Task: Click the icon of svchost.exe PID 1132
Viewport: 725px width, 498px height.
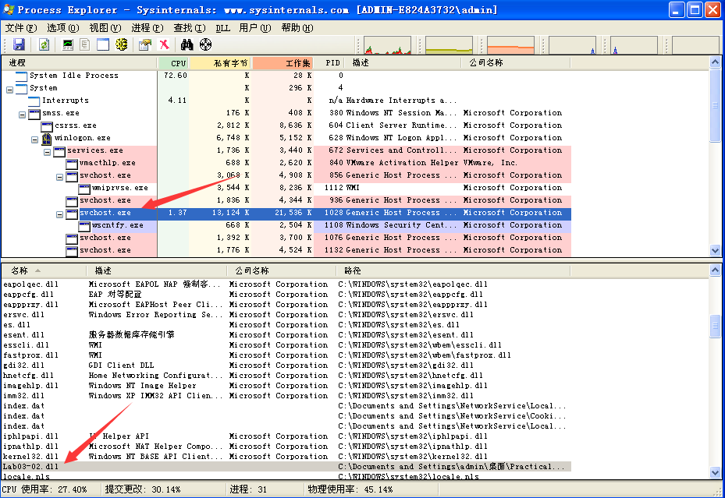Action: click(x=71, y=250)
